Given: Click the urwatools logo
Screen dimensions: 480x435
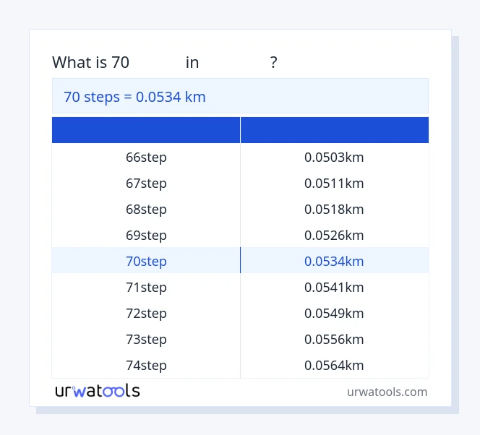Looking at the screenshot, I should [97, 391].
